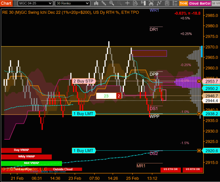The height and width of the screenshot is (182, 220).
Task: Click the DS2 pivot label
Action: [154, 154]
